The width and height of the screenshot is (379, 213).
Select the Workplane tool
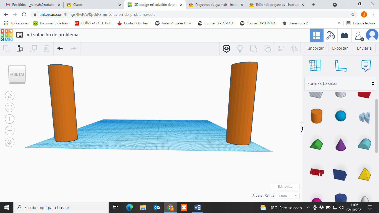click(x=315, y=65)
